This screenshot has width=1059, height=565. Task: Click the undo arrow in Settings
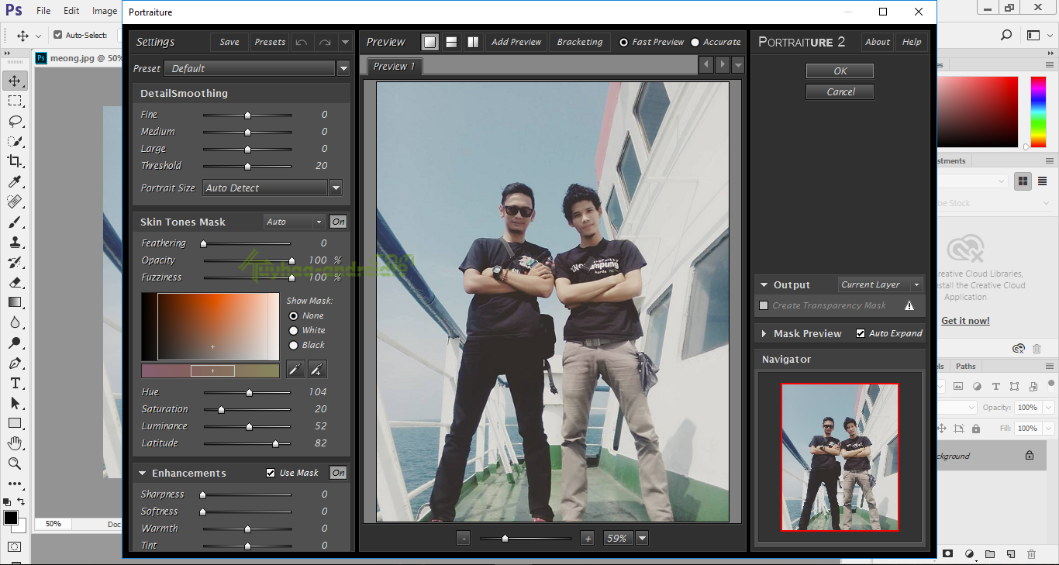coord(302,42)
